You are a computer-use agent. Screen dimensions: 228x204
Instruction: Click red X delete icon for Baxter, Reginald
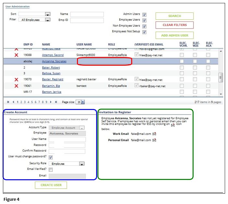click(17, 80)
